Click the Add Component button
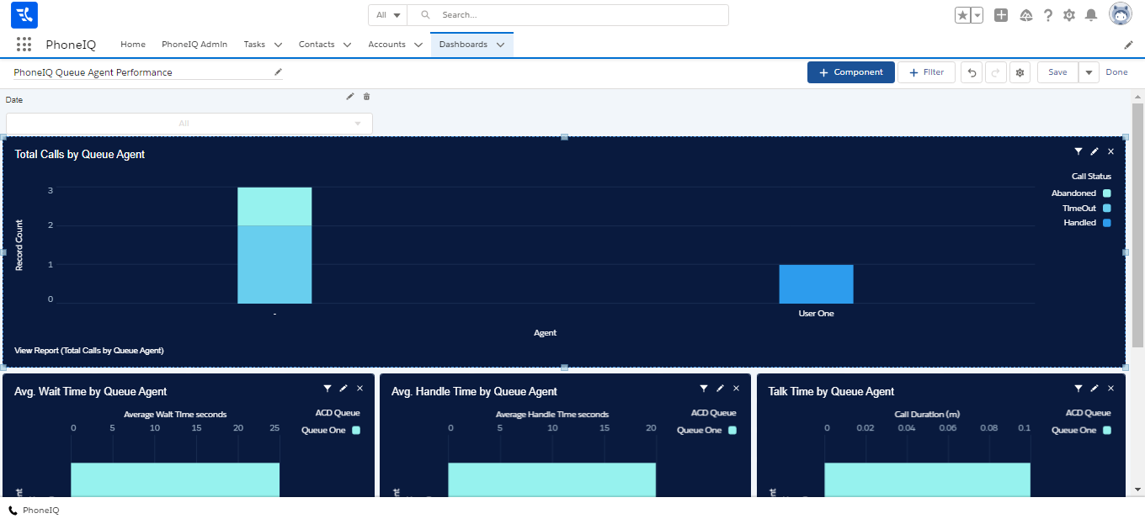 pyautogui.click(x=850, y=72)
